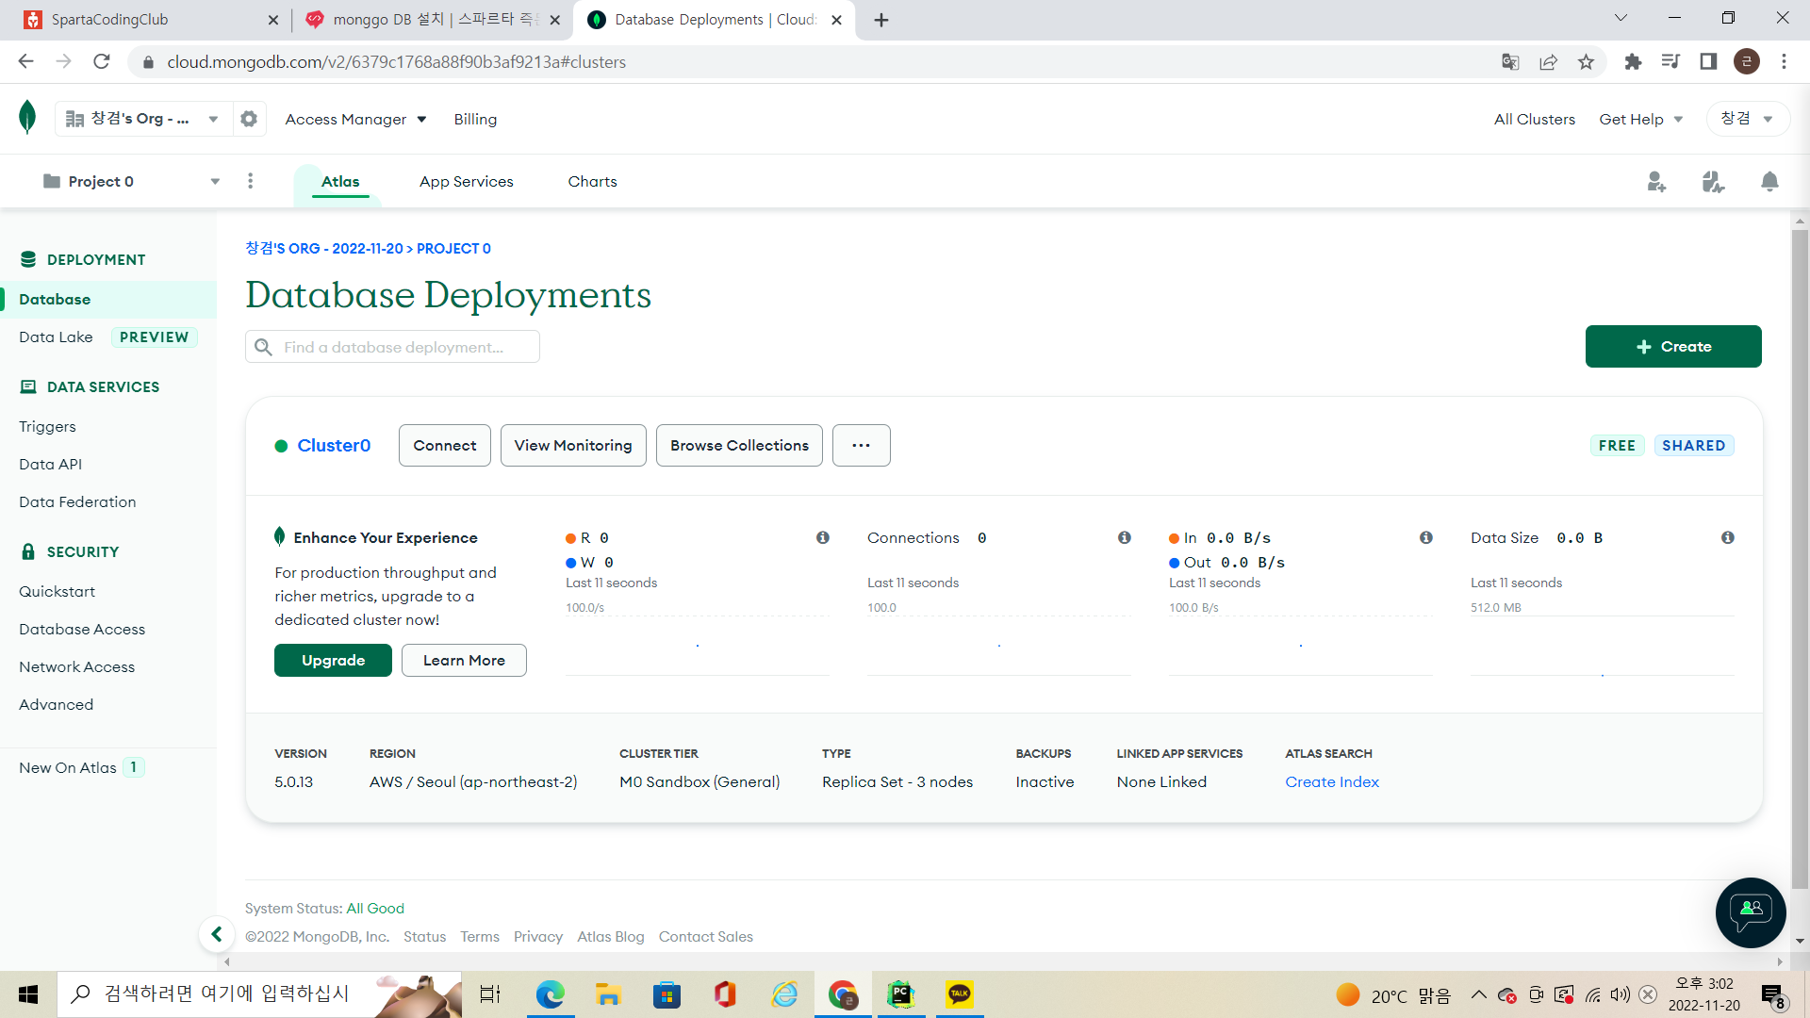
Task: Click the Upgrade button
Action: (x=333, y=661)
